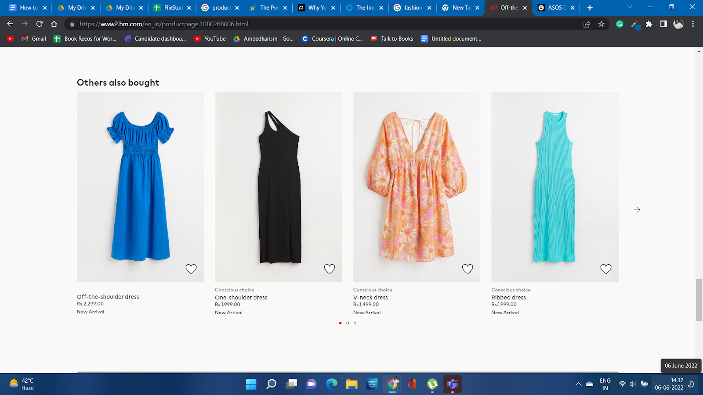Click the 'V-neck dress' product name
The image size is (703, 395).
click(x=370, y=298)
